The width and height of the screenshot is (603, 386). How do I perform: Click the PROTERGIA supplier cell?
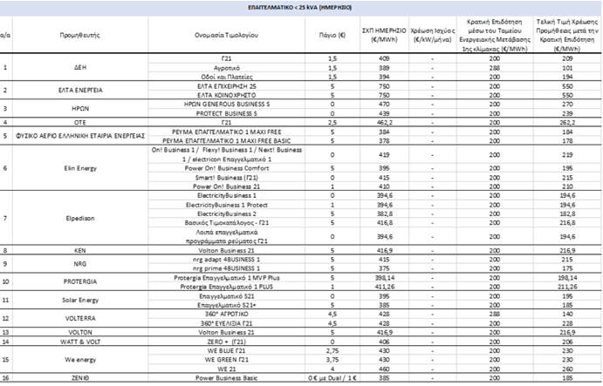point(80,281)
